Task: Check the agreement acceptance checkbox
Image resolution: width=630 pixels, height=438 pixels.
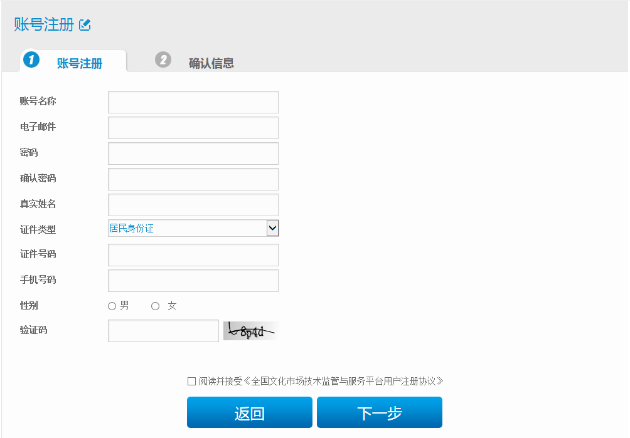Action: tap(191, 382)
